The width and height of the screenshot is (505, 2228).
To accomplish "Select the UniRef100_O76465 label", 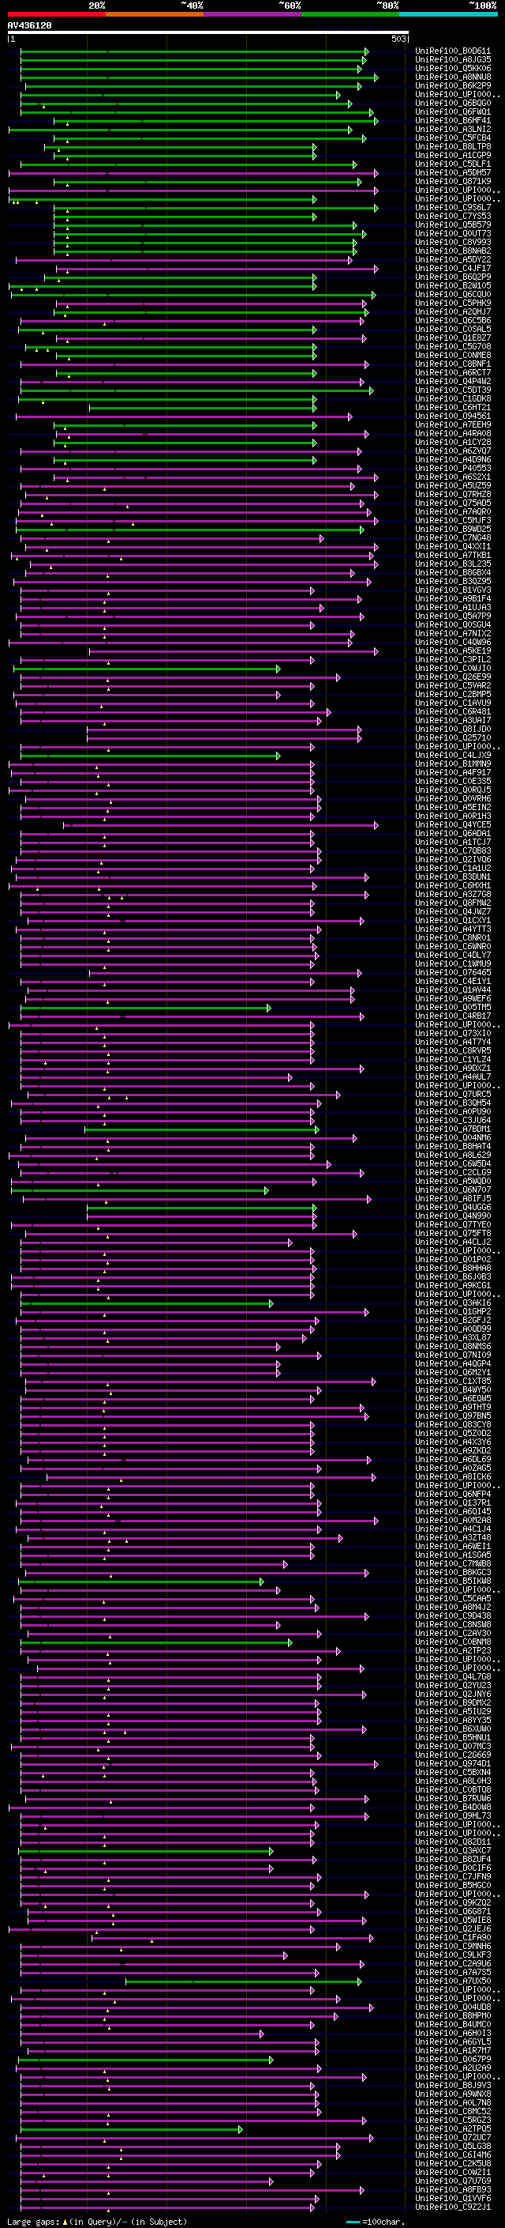I will click(453, 972).
